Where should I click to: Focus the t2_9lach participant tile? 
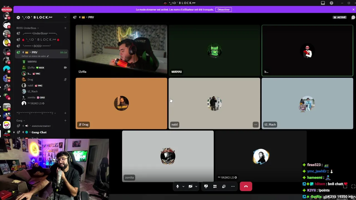tap(307, 103)
